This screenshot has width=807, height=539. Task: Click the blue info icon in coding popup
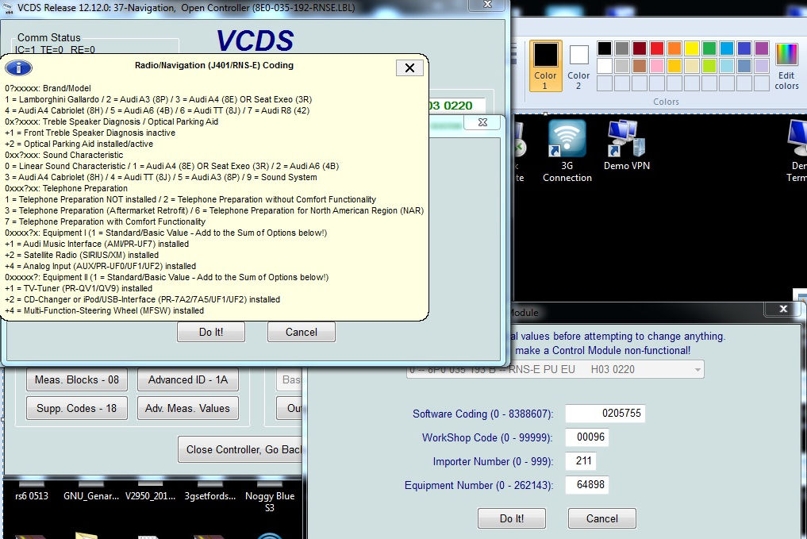[19, 67]
